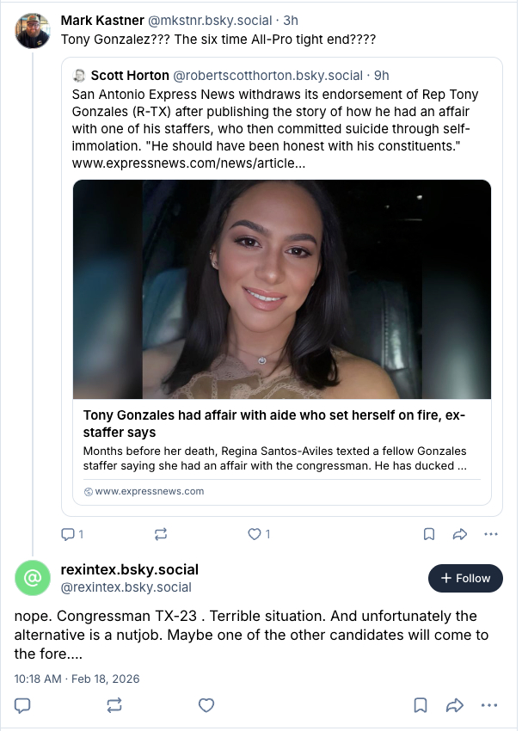Reply to rexintex's post
The image size is (522, 731).
point(23,705)
